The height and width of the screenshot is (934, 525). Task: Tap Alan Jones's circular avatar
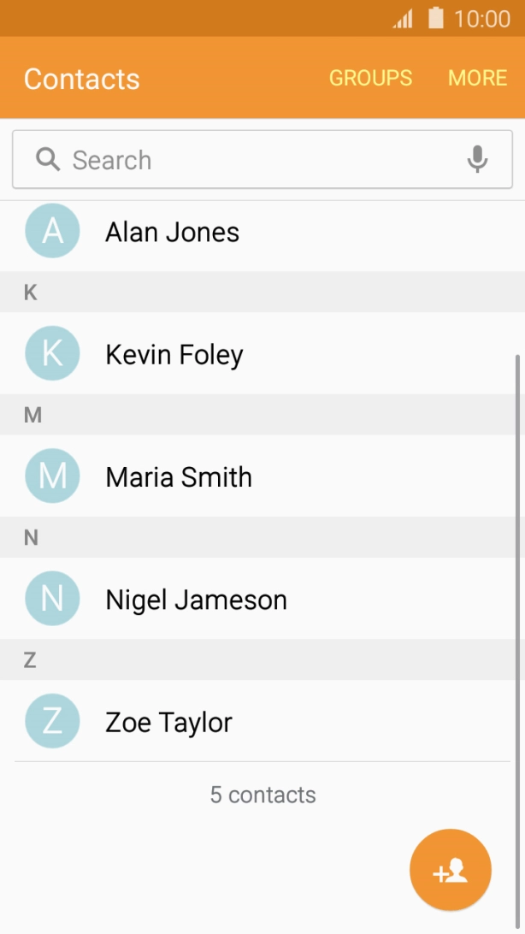52,231
